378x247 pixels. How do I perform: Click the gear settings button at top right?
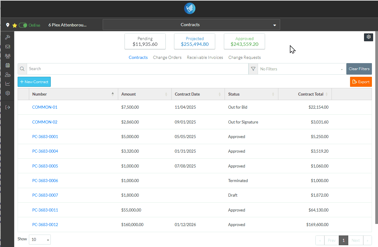[368, 37]
